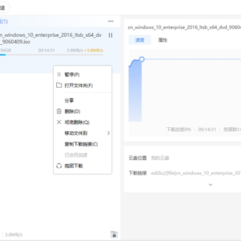241x241 pixels.
Task: Click the circular icon beside 抱团下载
Action: (59, 166)
